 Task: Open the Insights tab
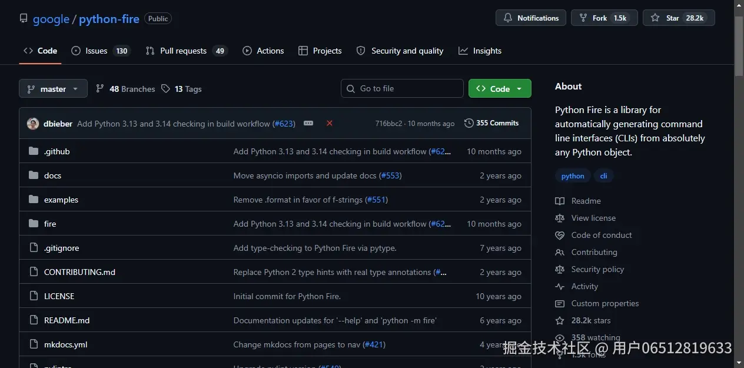point(480,51)
